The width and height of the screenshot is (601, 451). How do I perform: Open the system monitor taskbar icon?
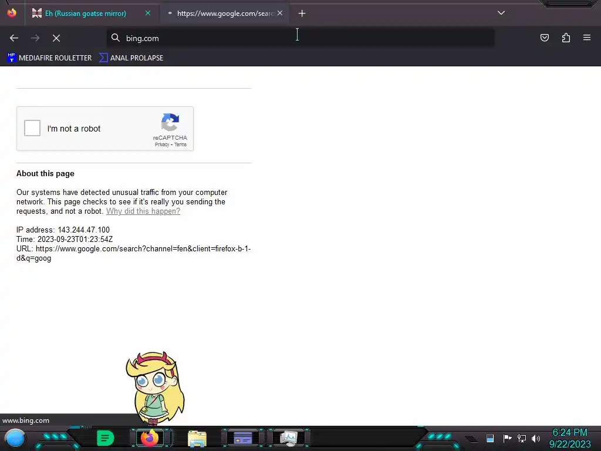288,438
